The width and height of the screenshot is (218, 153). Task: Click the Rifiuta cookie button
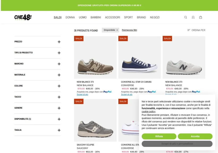[x=159, y=136]
